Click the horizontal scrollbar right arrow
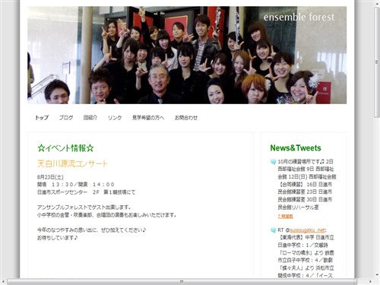Image resolution: width=380 pixels, height=285 pixels. [x=370, y=281]
